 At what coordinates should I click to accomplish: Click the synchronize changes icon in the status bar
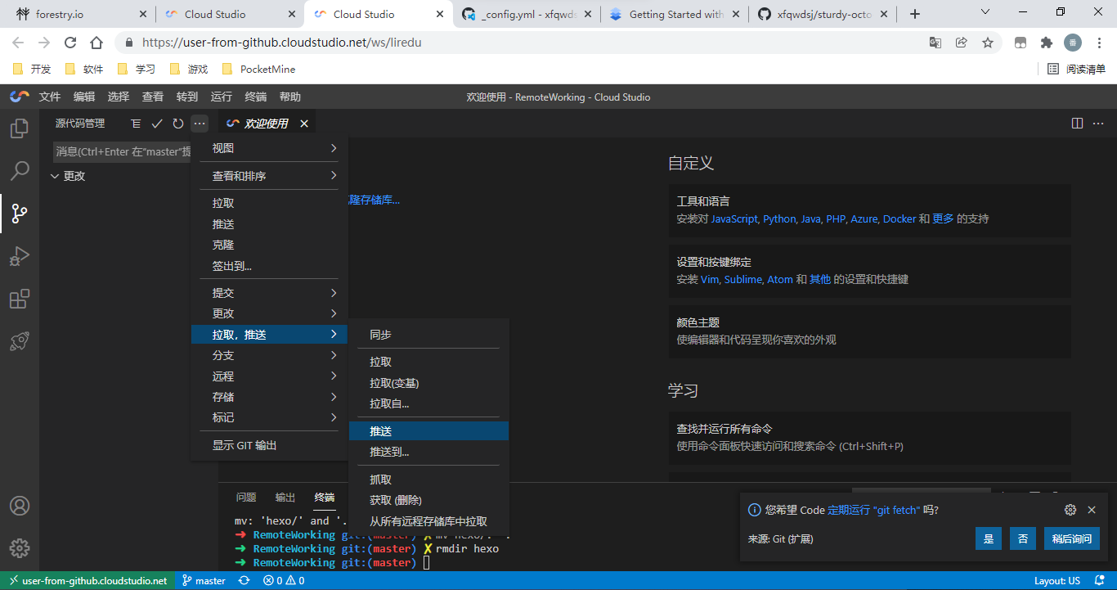[244, 581]
